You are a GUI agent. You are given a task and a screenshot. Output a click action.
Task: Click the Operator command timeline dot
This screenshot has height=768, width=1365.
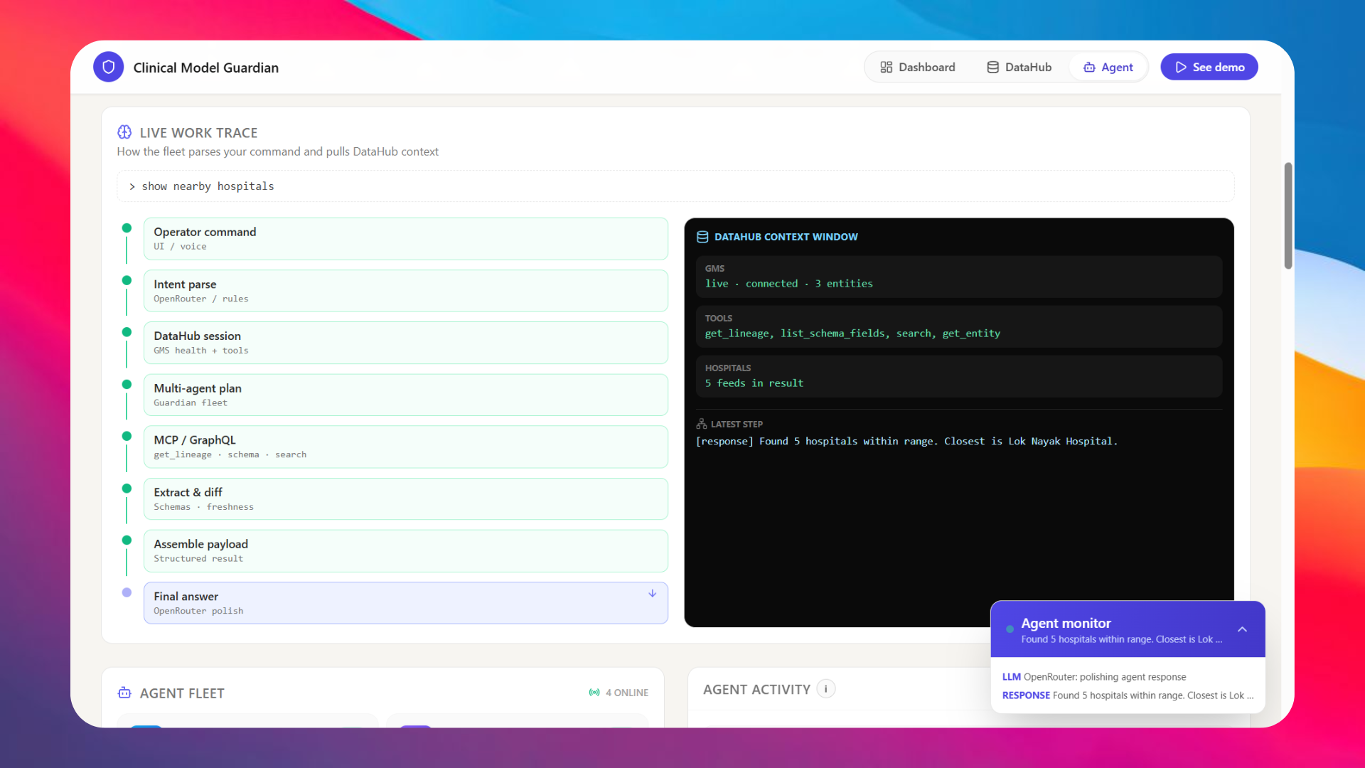(127, 228)
